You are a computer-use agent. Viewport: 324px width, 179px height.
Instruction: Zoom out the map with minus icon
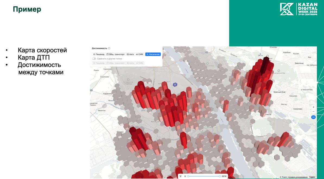pyautogui.click(x=313, y=111)
